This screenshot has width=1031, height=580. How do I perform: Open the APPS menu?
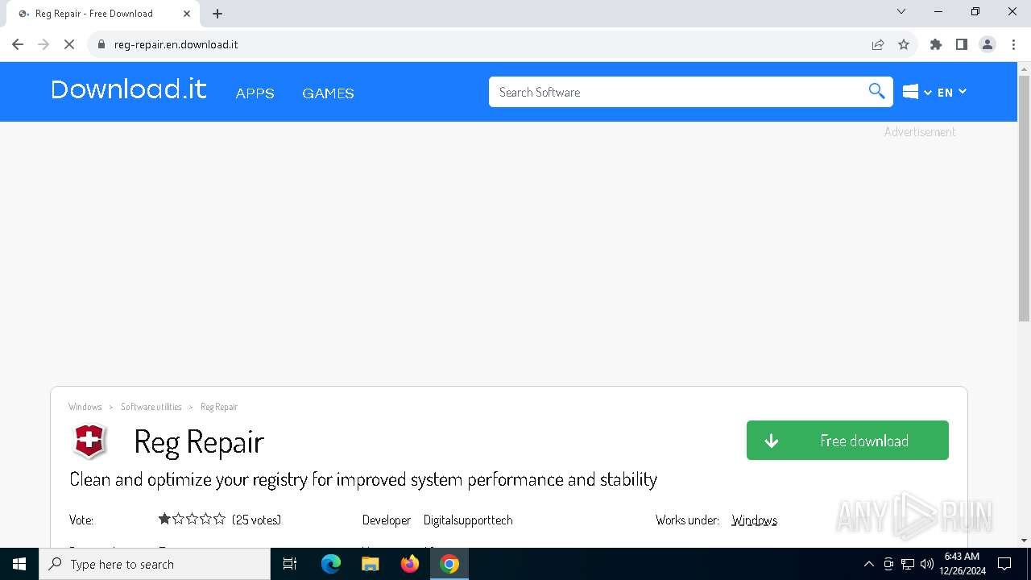[255, 93]
